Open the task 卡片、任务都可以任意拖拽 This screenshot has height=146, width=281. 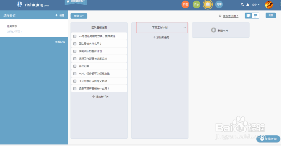(x=94, y=74)
